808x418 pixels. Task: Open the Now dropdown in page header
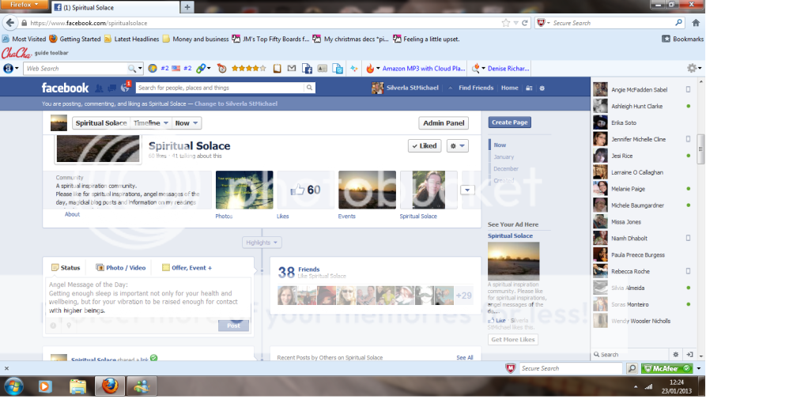(186, 123)
